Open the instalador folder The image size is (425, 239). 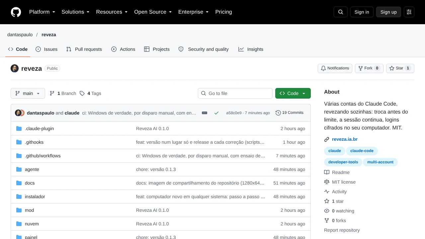point(35,197)
